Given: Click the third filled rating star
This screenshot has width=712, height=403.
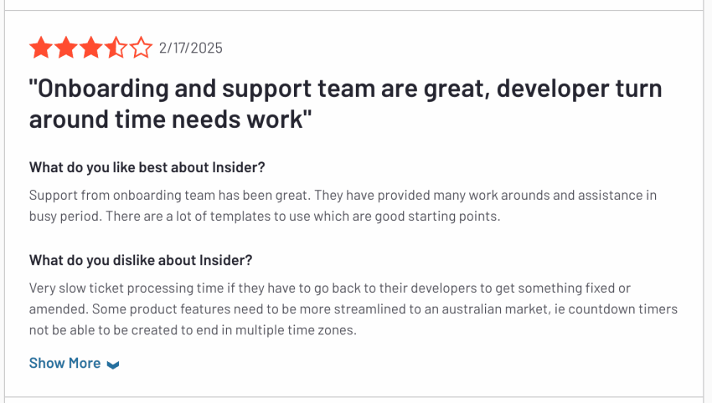Looking at the screenshot, I should pos(90,48).
